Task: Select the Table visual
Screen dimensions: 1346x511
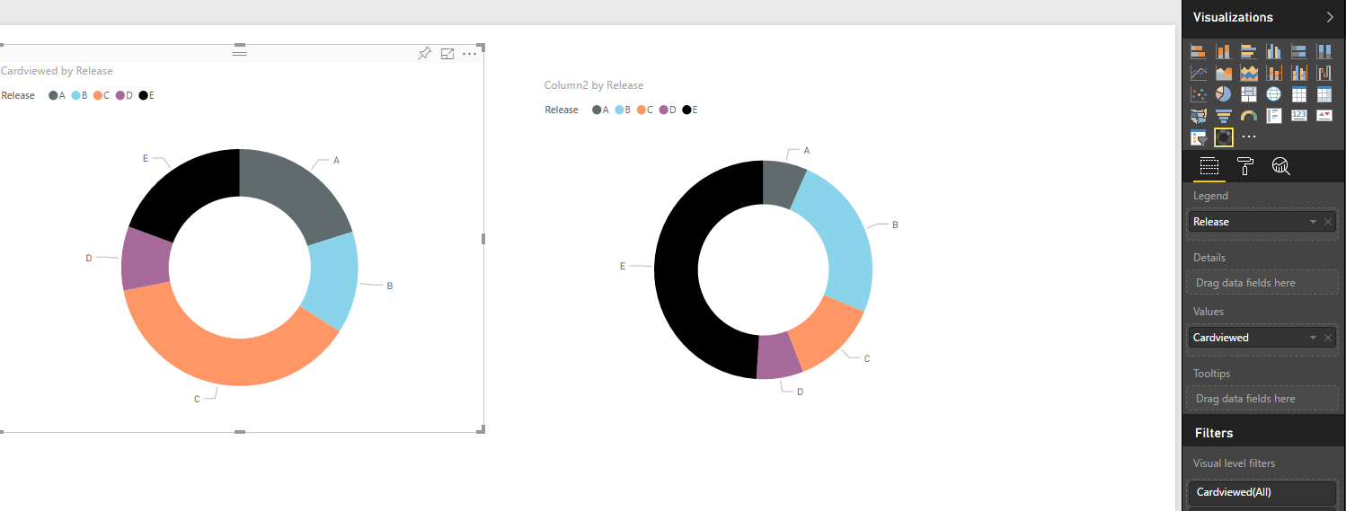Action: (x=1298, y=94)
